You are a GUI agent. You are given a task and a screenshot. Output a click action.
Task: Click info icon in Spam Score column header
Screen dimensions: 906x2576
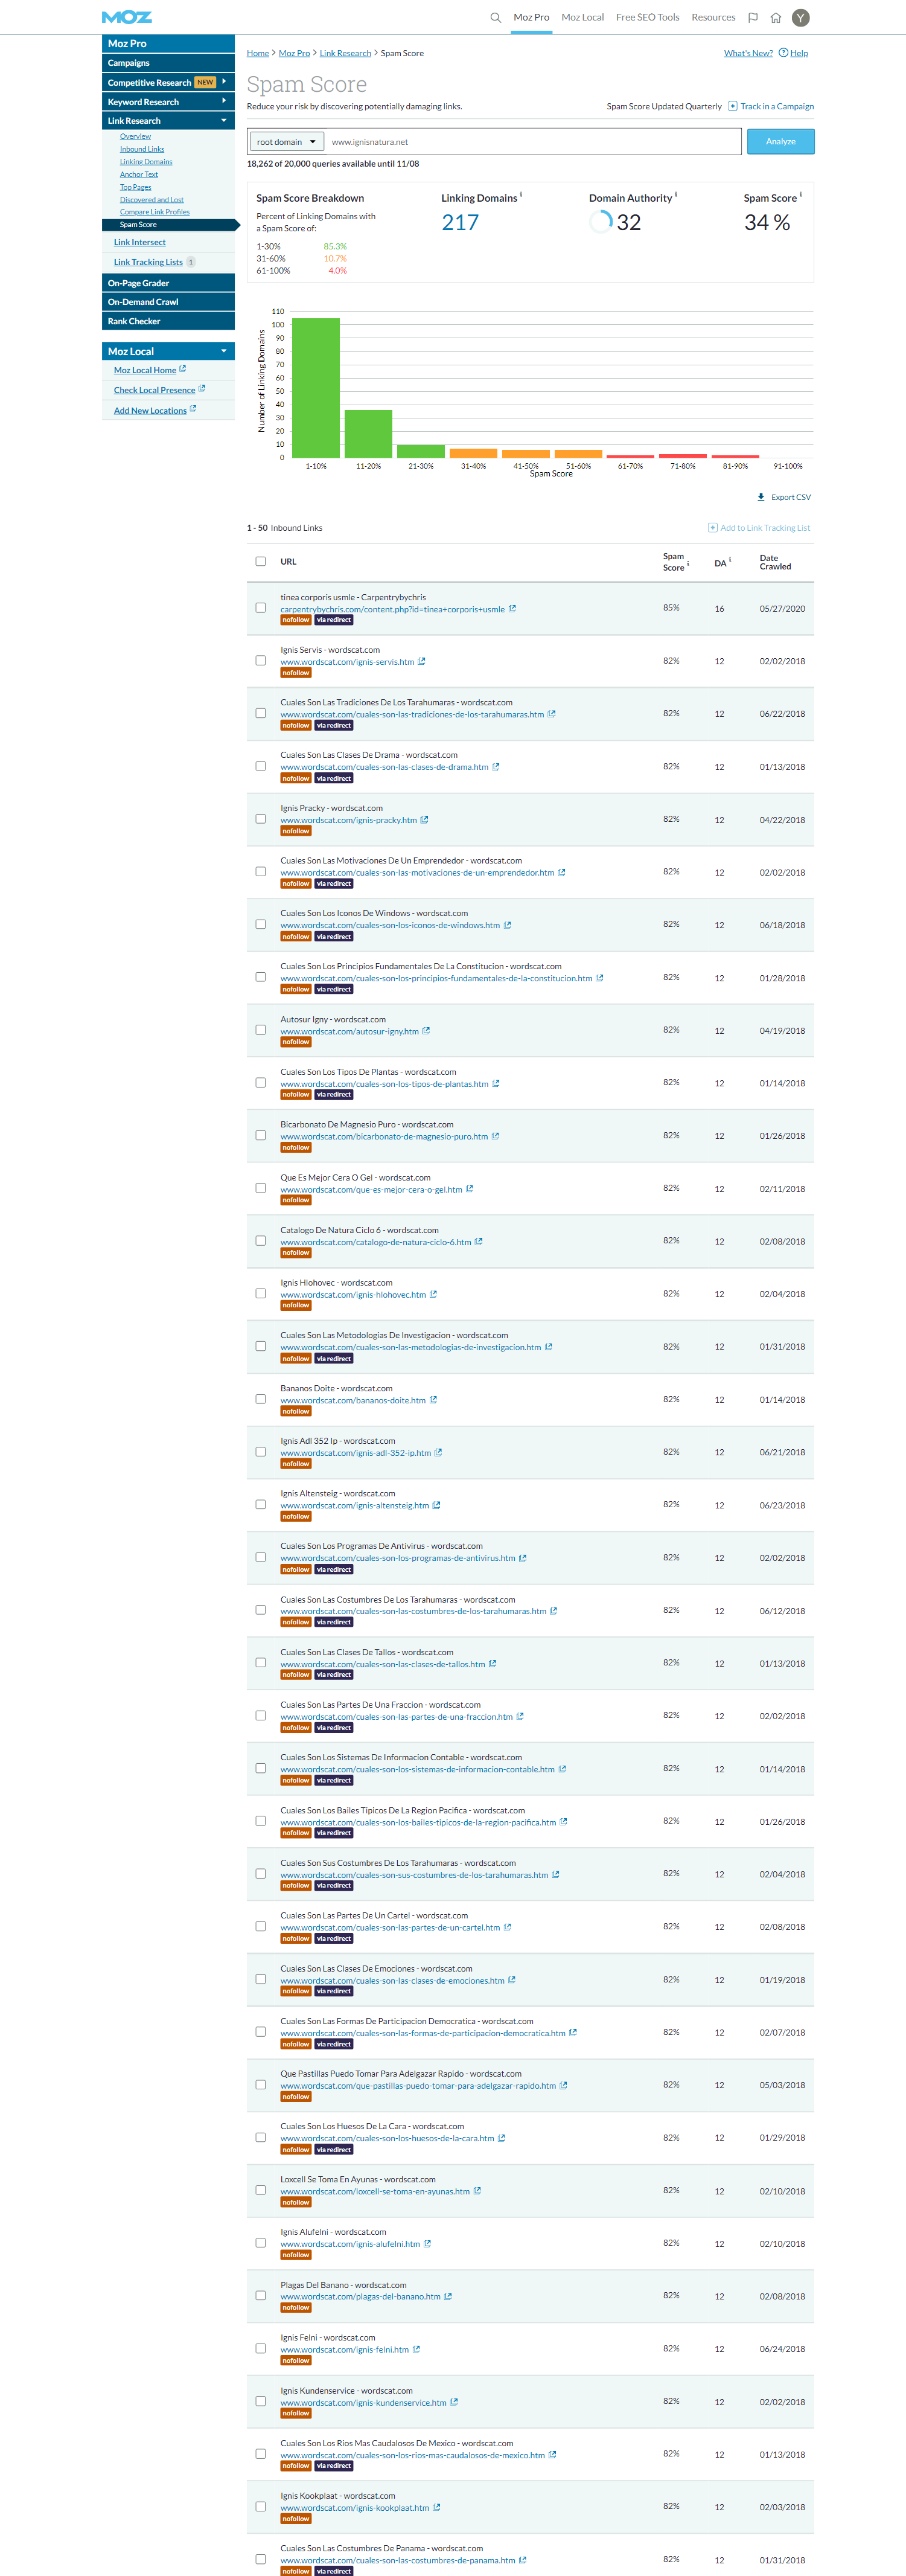(x=688, y=564)
